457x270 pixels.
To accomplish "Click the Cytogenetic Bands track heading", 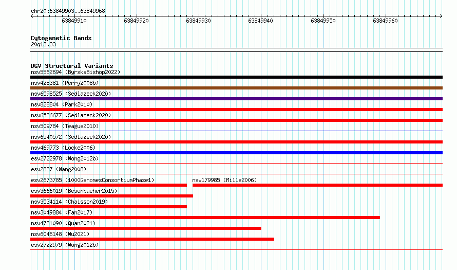I will [61, 38].
